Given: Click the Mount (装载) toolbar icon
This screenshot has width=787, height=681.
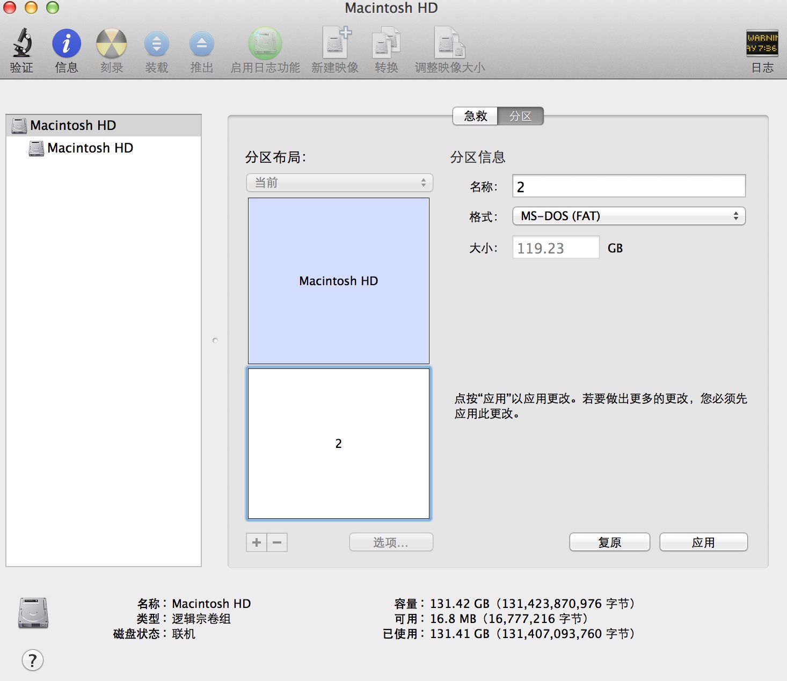Looking at the screenshot, I should (156, 44).
